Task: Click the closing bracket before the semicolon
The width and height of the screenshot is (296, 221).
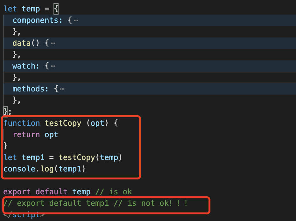Action: coord(5,111)
